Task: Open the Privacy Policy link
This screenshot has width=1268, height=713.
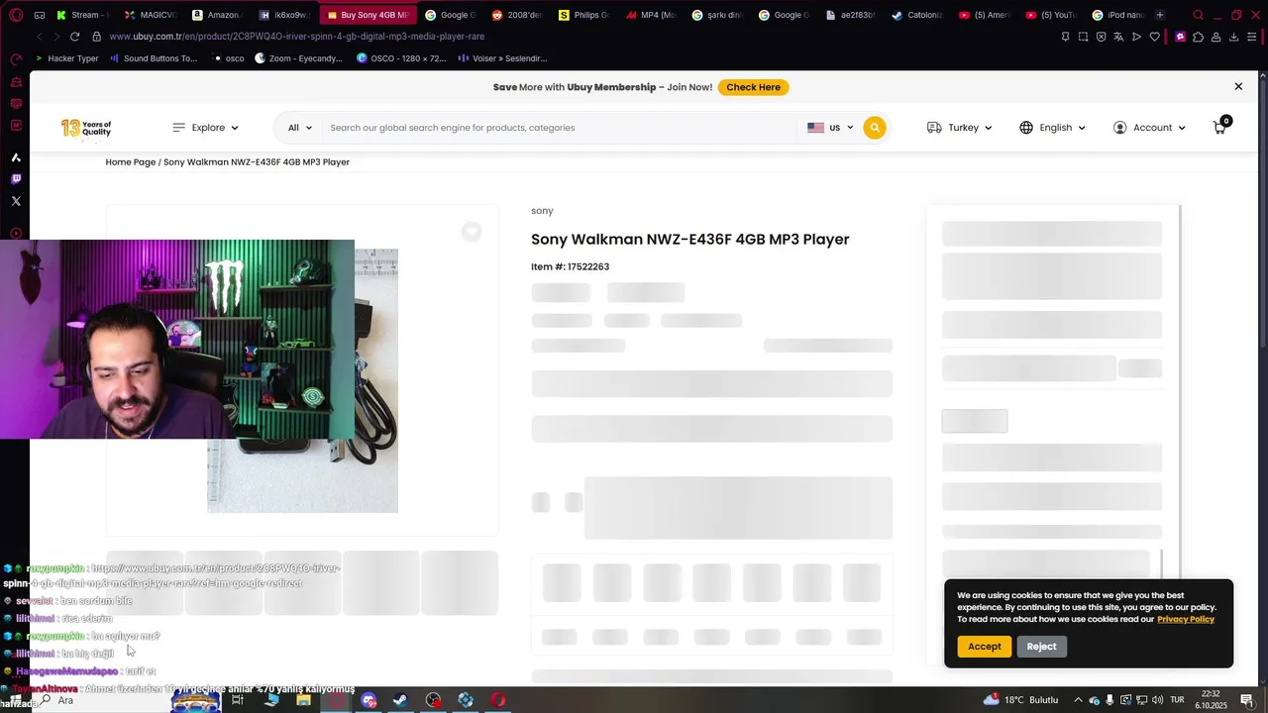Action: coord(1186,619)
